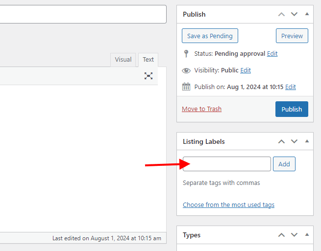Viewport: 321px width, 251px height.
Task: Move Listing Labels panel up
Action: (281, 141)
